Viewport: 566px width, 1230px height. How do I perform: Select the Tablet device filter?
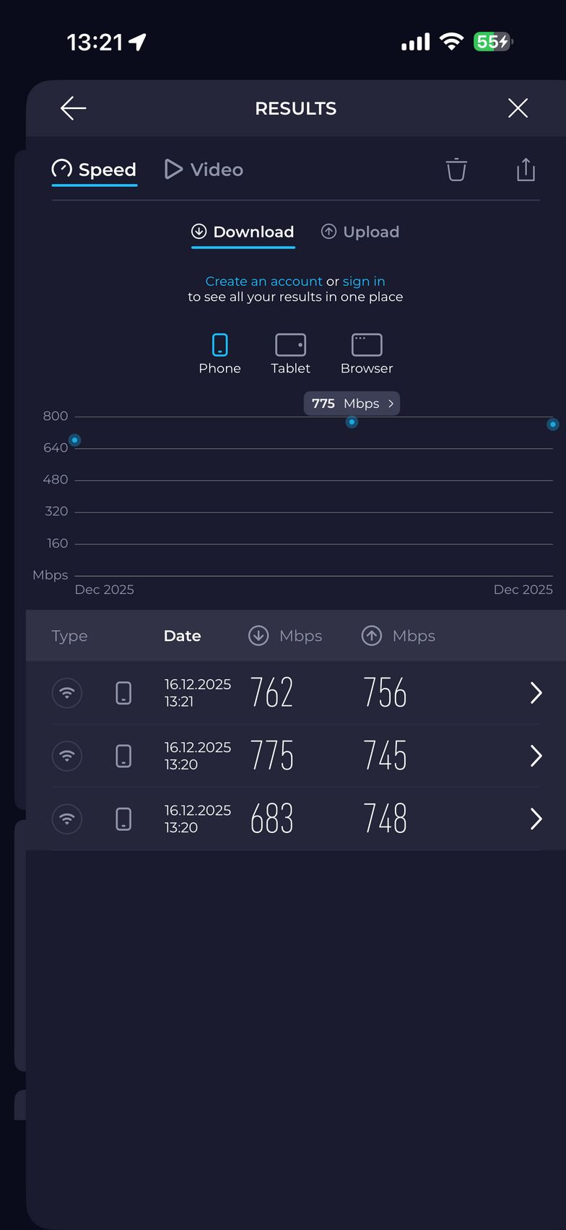click(290, 354)
